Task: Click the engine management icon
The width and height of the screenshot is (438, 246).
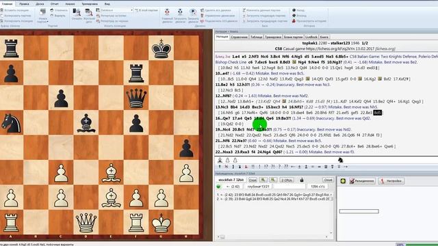Action: (202, 16)
